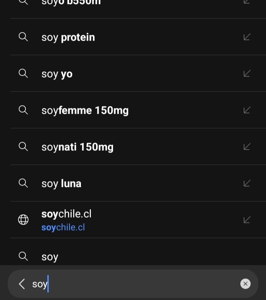
Task: Insert 'soy yo' suggestion using its arrow
Action: point(247,74)
